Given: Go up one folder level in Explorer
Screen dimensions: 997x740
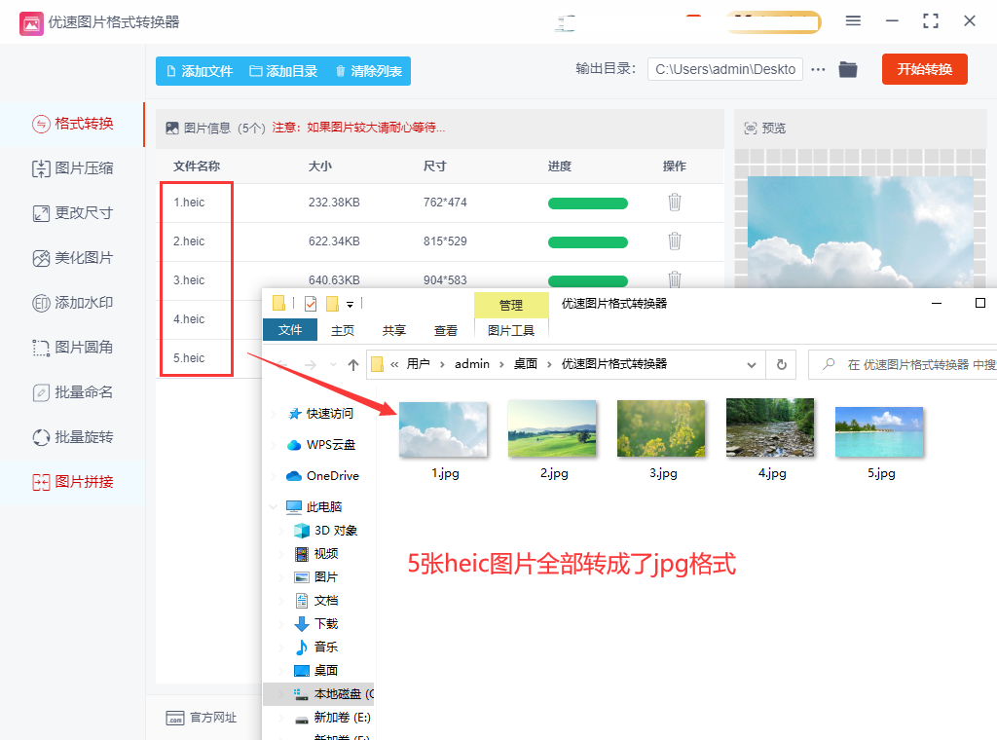Looking at the screenshot, I should [352, 364].
